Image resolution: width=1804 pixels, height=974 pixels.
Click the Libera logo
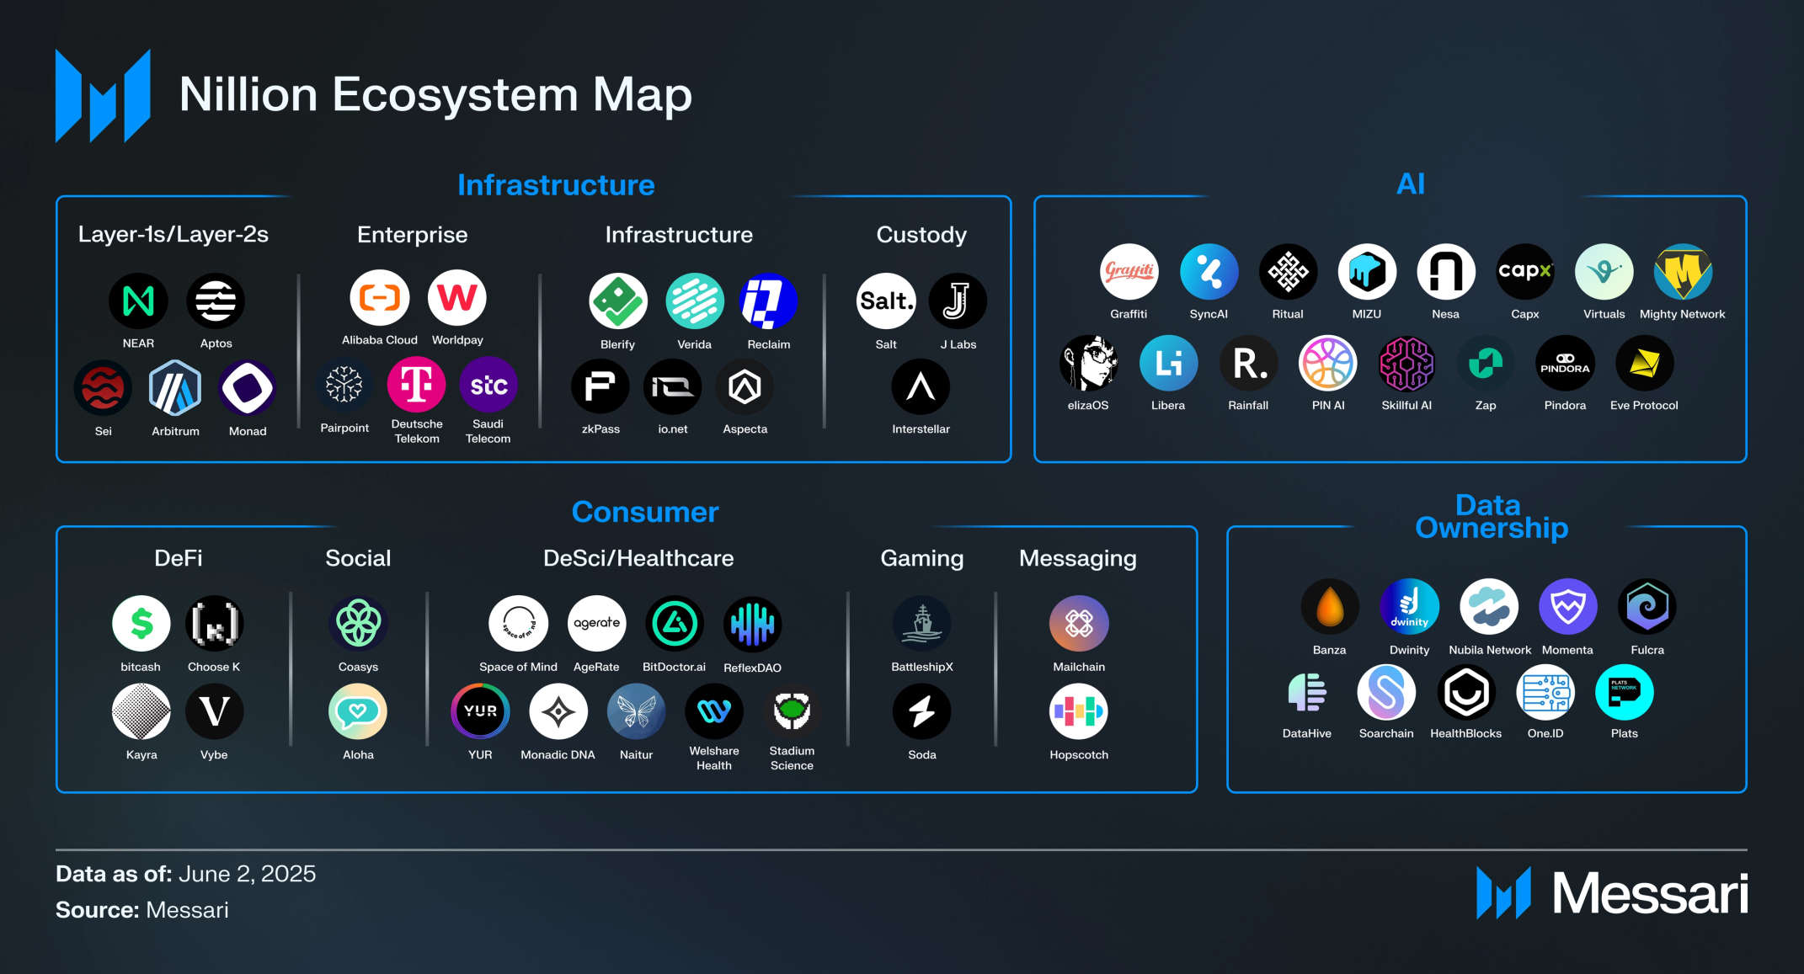[1168, 363]
